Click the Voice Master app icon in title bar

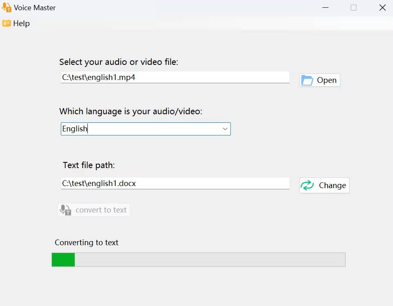click(x=6, y=7)
